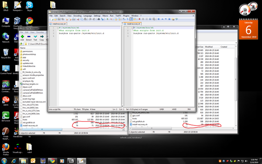Click the Windows Start button on the taskbar

pos(4,161)
